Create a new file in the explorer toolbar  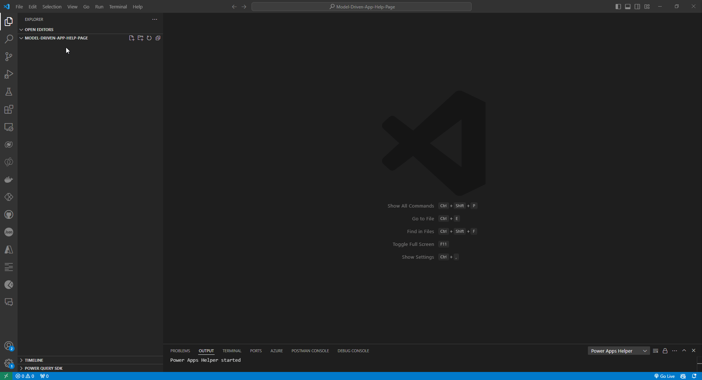click(132, 38)
